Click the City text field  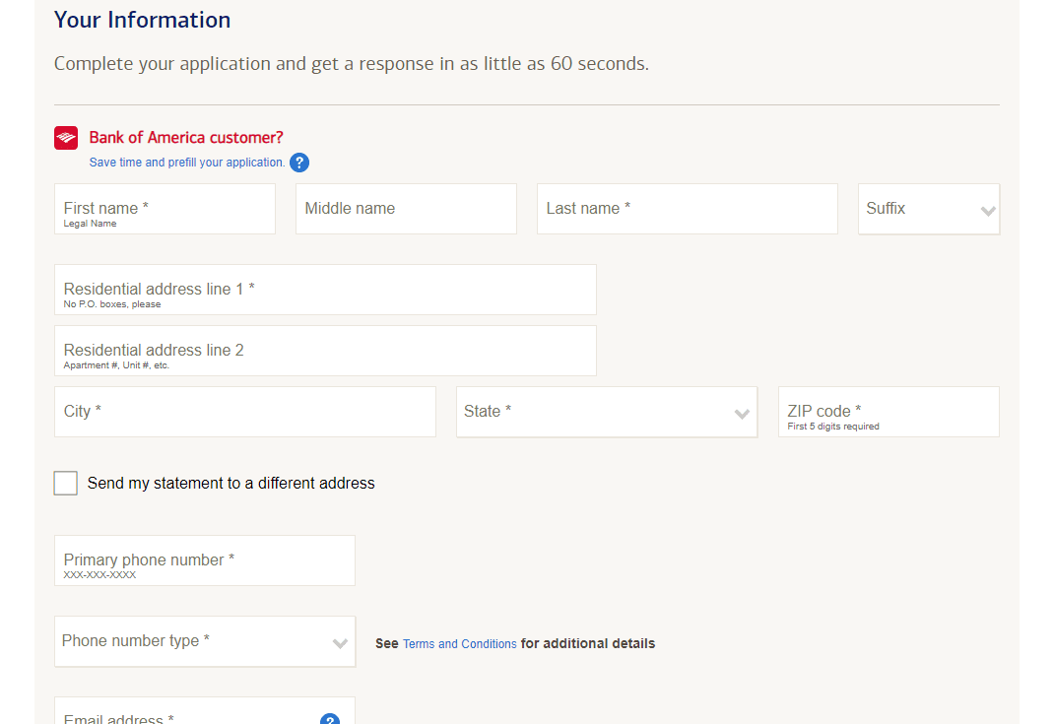coord(244,412)
